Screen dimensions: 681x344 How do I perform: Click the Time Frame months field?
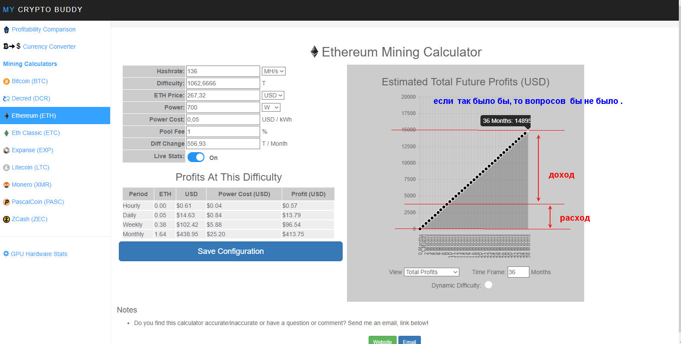(x=518, y=272)
